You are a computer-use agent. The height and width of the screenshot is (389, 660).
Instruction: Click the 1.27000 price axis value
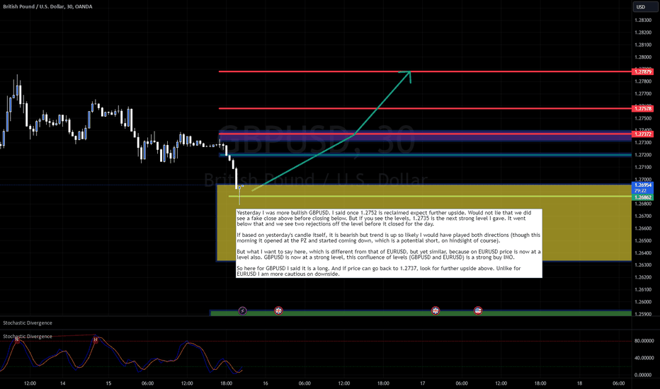pos(643,180)
